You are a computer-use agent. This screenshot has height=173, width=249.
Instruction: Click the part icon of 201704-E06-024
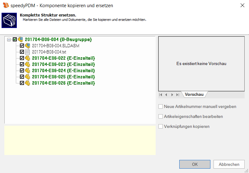coord(27,71)
